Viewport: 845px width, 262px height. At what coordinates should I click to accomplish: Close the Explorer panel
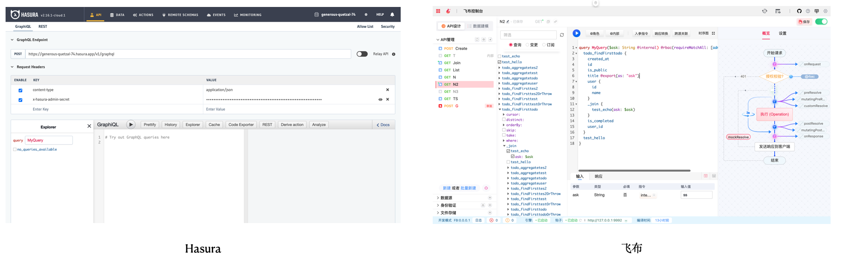click(89, 126)
